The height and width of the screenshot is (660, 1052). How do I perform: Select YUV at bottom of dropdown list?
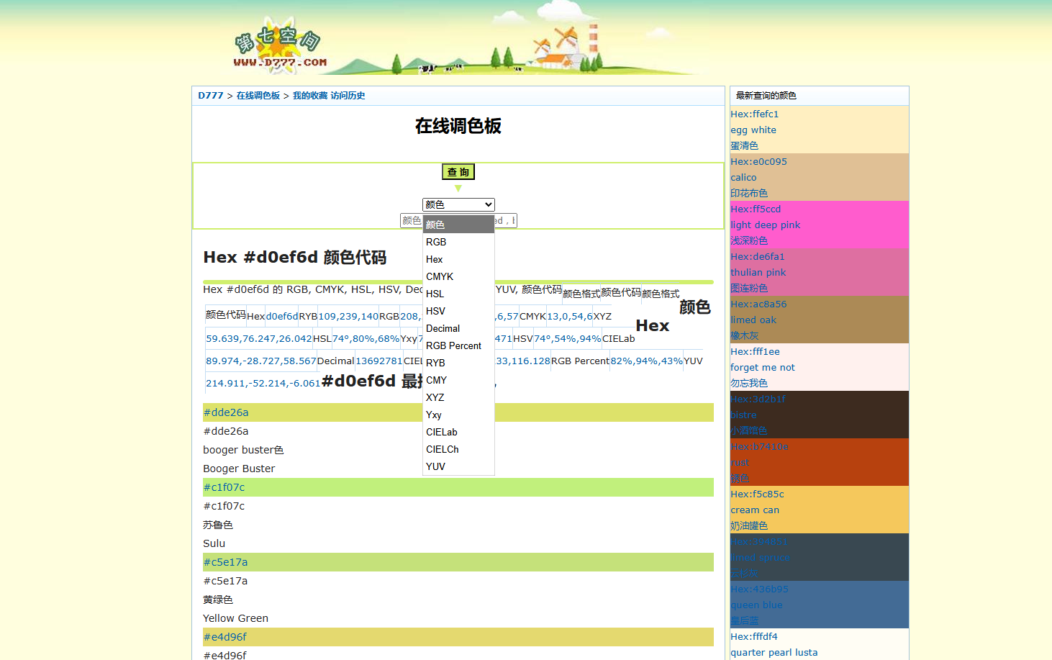435,467
